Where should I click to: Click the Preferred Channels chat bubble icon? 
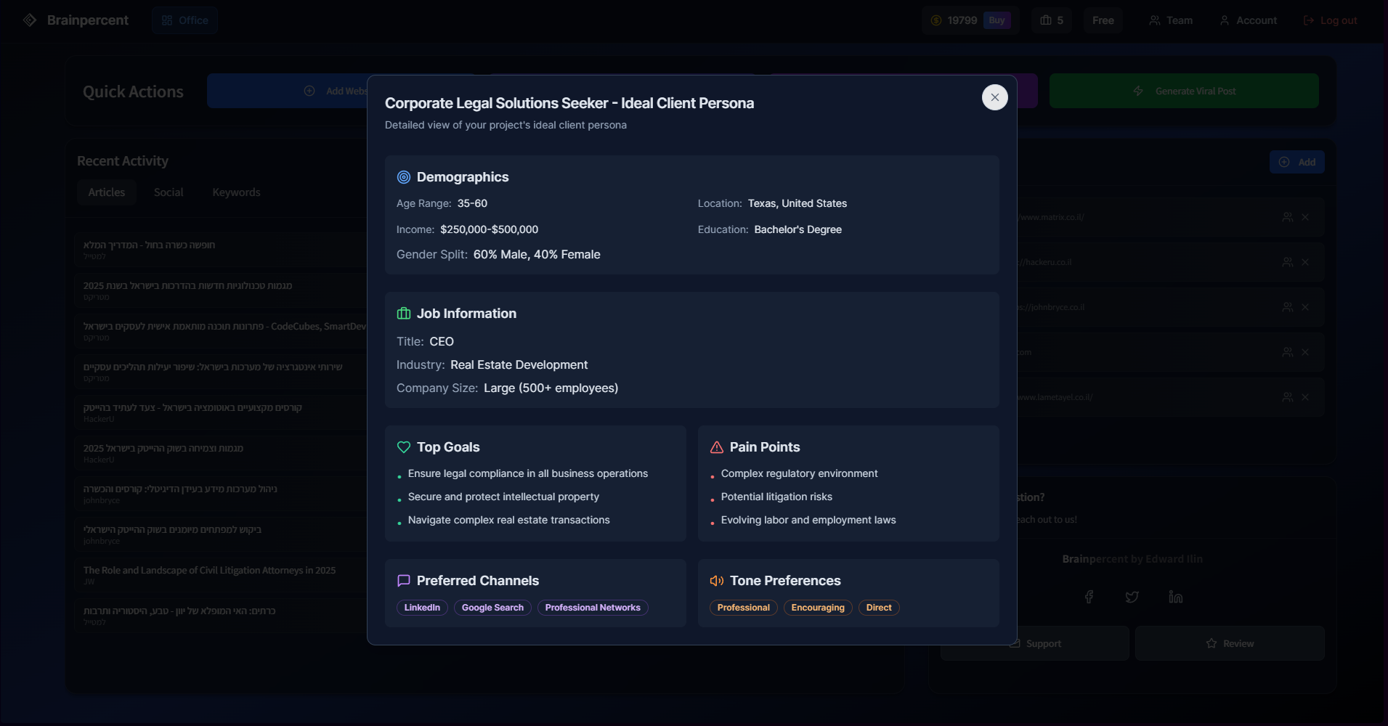[404, 581]
